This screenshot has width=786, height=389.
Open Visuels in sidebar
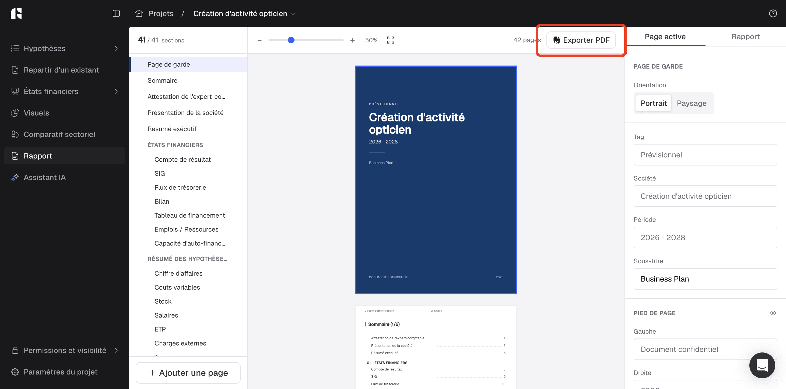click(65, 113)
